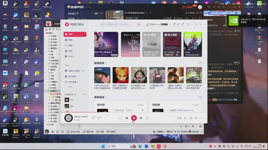Open 我喜欢的音乐 liked songs
Image resolution: width=268 pixels, height=150 pixels.
75,71
